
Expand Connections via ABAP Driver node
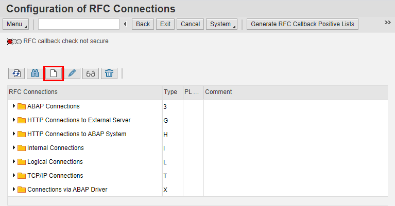[x=13, y=190]
